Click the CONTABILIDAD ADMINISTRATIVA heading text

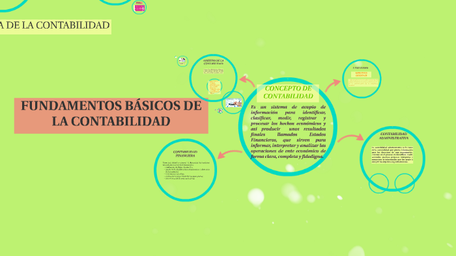point(393,136)
